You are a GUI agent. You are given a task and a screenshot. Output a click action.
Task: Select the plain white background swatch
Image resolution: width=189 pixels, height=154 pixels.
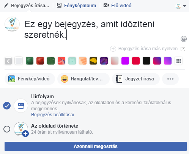tap(19, 61)
